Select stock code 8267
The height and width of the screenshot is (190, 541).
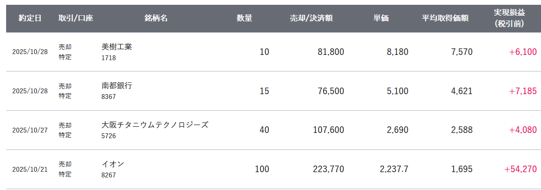coord(108,175)
